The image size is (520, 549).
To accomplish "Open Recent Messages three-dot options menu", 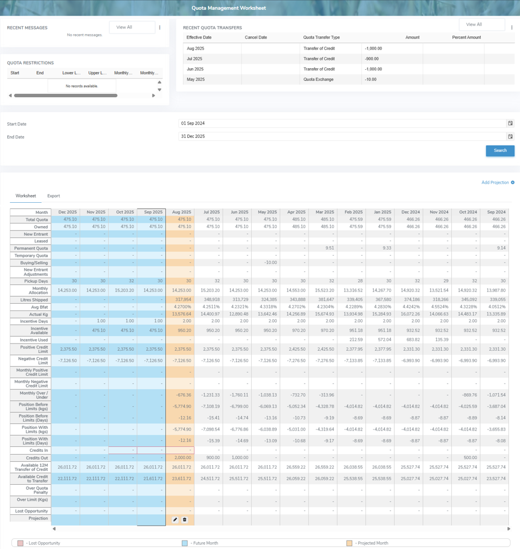I will tap(160, 27).
